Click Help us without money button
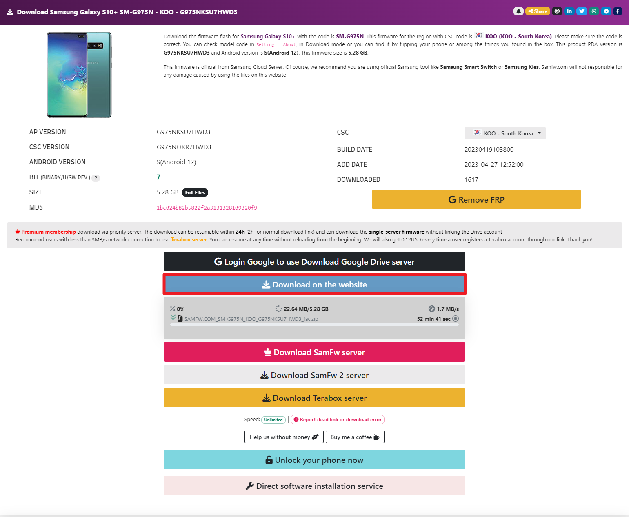Screen dimensions: 629x517 tap(284, 437)
